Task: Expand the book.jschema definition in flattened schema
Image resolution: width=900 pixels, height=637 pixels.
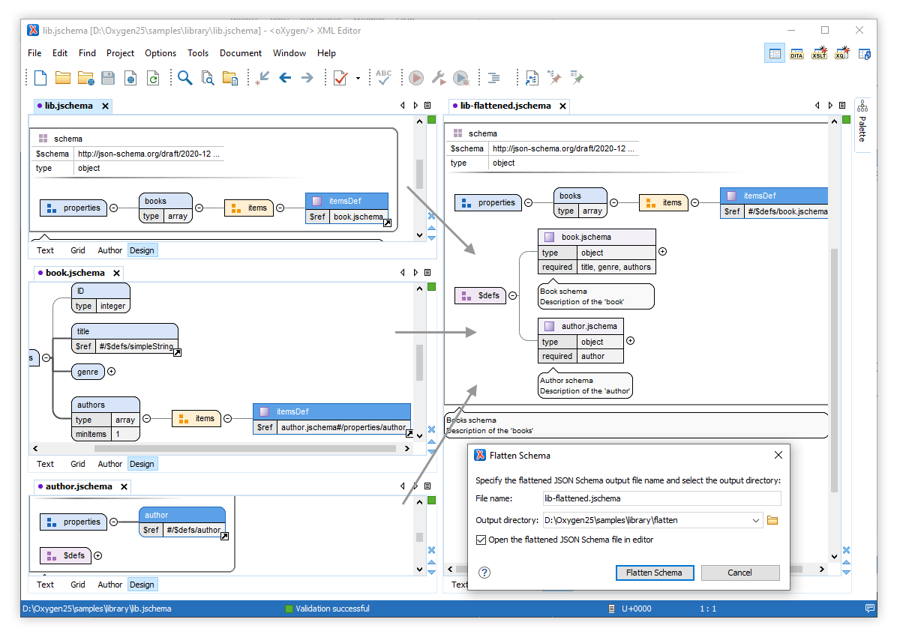Action: tap(662, 252)
